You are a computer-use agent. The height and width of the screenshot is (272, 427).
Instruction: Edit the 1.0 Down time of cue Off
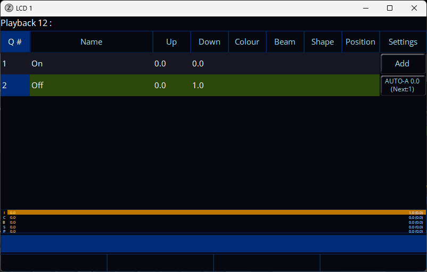[x=198, y=86]
